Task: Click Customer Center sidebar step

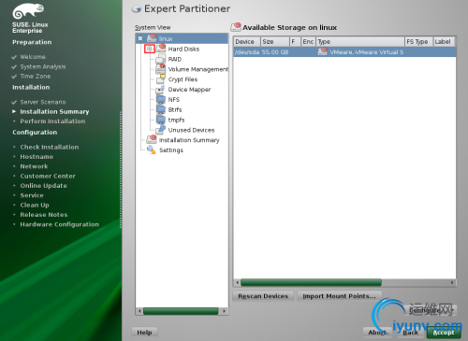Action: (x=48, y=176)
